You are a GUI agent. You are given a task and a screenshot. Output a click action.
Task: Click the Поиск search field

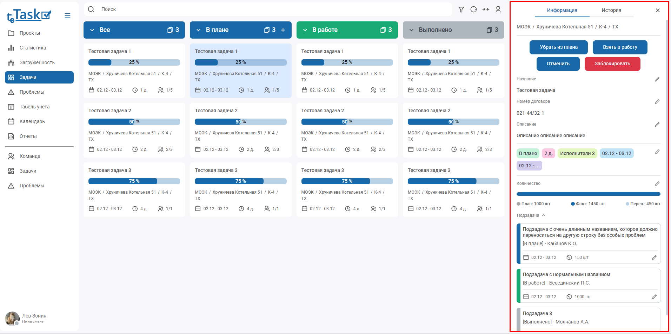(274, 9)
